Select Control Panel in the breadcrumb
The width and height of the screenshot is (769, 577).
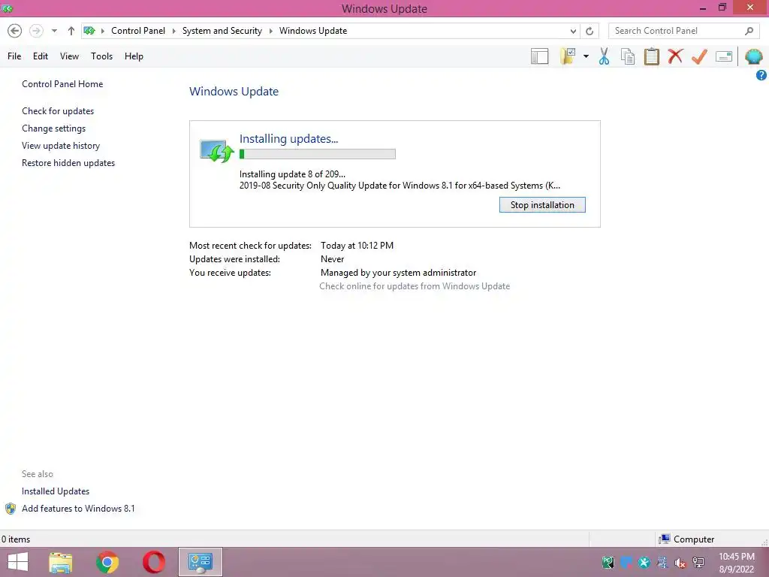138,30
